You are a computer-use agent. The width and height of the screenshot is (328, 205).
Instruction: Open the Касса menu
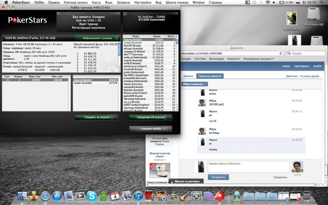coord(96,2)
